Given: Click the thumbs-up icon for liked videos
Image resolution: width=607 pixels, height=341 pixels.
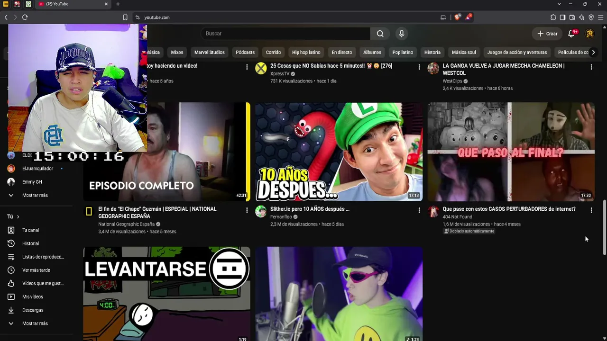Looking at the screenshot, I should pyautogui.click(x=11, y=283).
